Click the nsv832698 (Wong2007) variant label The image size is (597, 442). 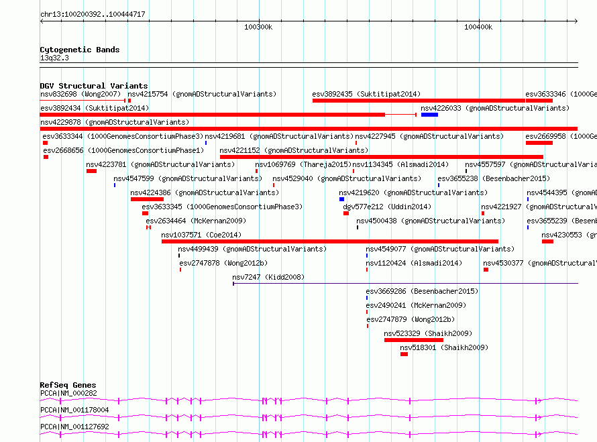80,94
